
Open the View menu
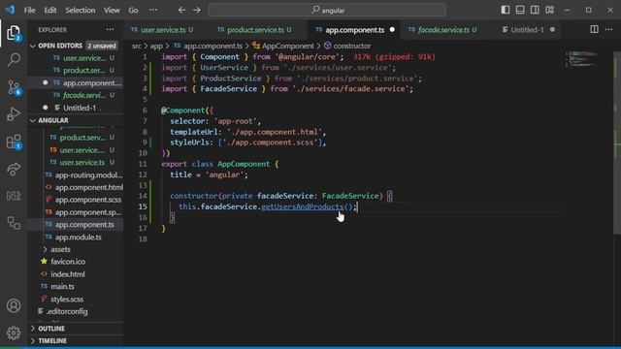point(112,11)
